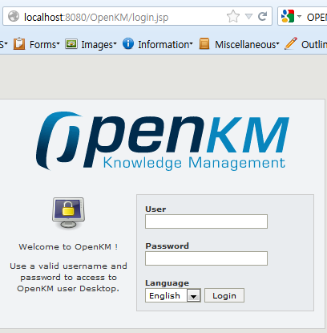Click the Login button
This screenshot has width=327, height=333.
pos(224,295)
